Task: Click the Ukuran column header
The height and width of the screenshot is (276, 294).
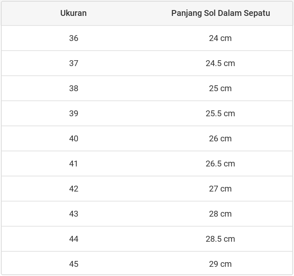Action: [73, 13]
